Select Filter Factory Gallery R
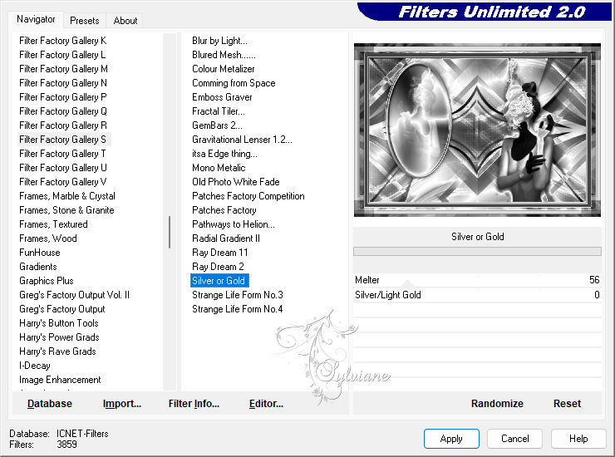 point(63,125)
